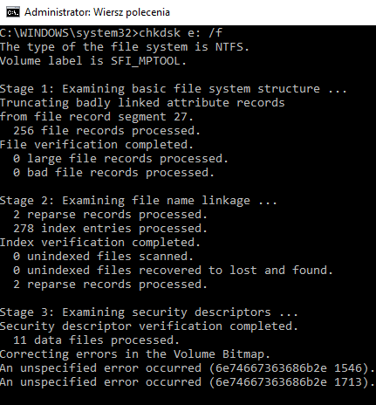Image resolution: width=376 pixels, height=405 pixels.
Task: Click the "Stage 1: Examining basic file system" line
Action: tap(174, 89)
